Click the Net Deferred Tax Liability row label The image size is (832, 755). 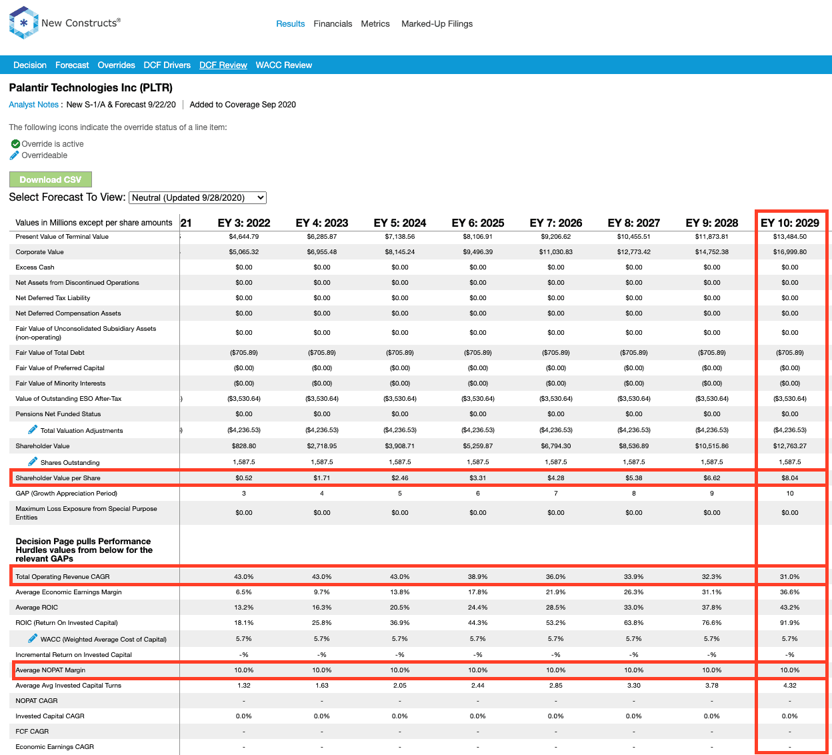pyautogui.click(x=53, y=298)
